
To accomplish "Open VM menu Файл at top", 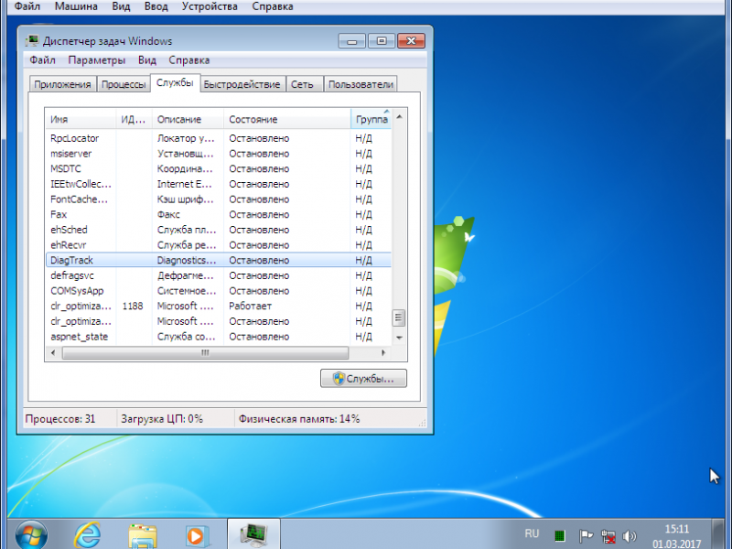I will (x=27, y=6).
